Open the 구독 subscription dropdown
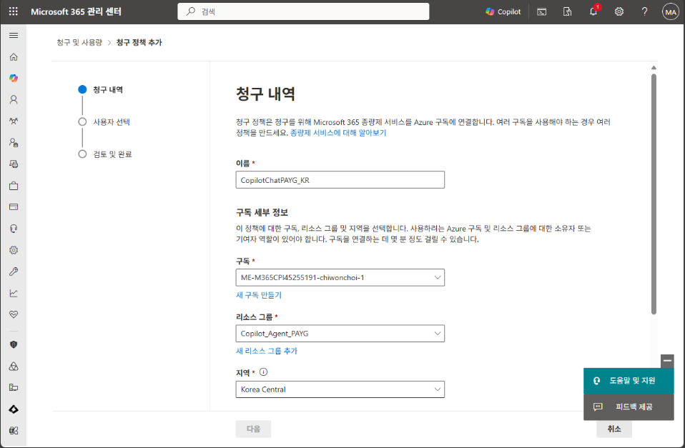Screen dimensions: 685x448 (x=340, y=277)
